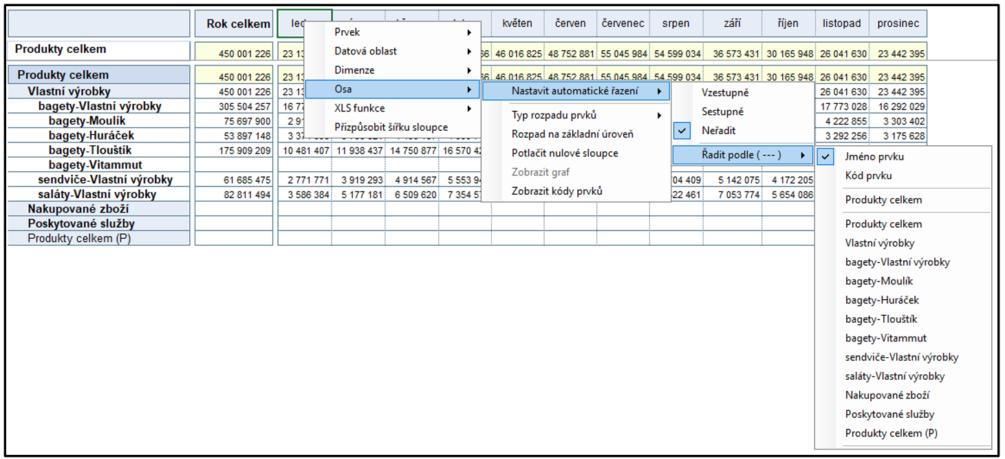The image size is (1005, 459).
Task: Click the Rok celkem column header
Action: (x=234, y=23)
